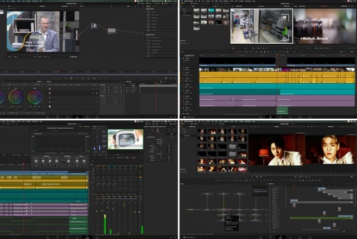Click the Color page viewer showing the man
Image resolution: width=357 pixels, height=239 pixels.
pyautogui.click(x=43, y=32)
